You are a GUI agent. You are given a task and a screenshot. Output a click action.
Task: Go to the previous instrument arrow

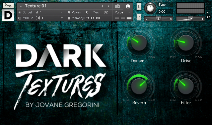point(102,6)
